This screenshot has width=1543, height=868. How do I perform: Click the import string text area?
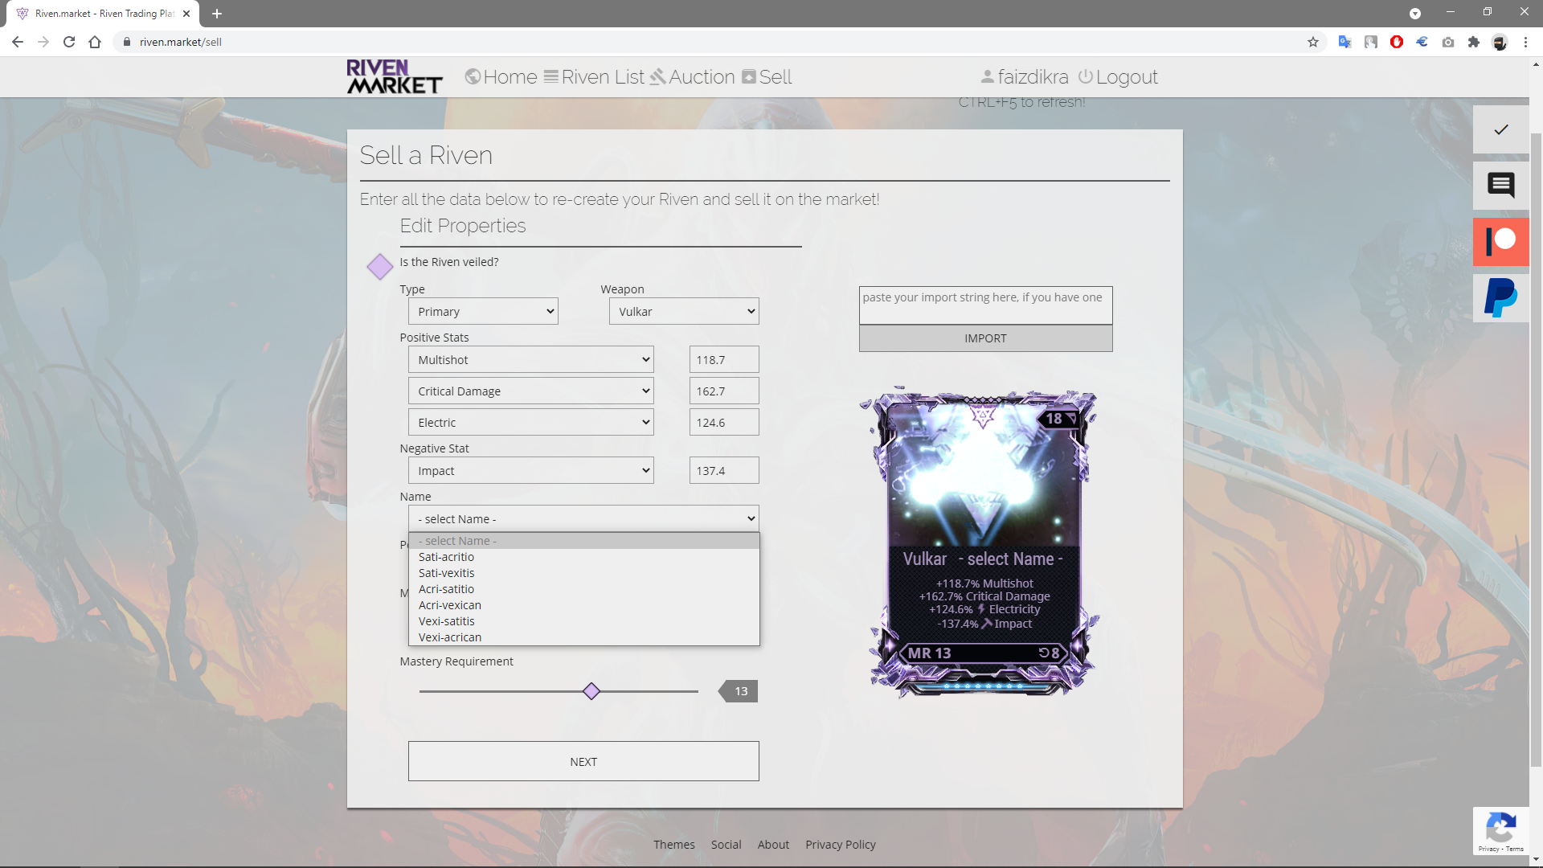[985, 305]
